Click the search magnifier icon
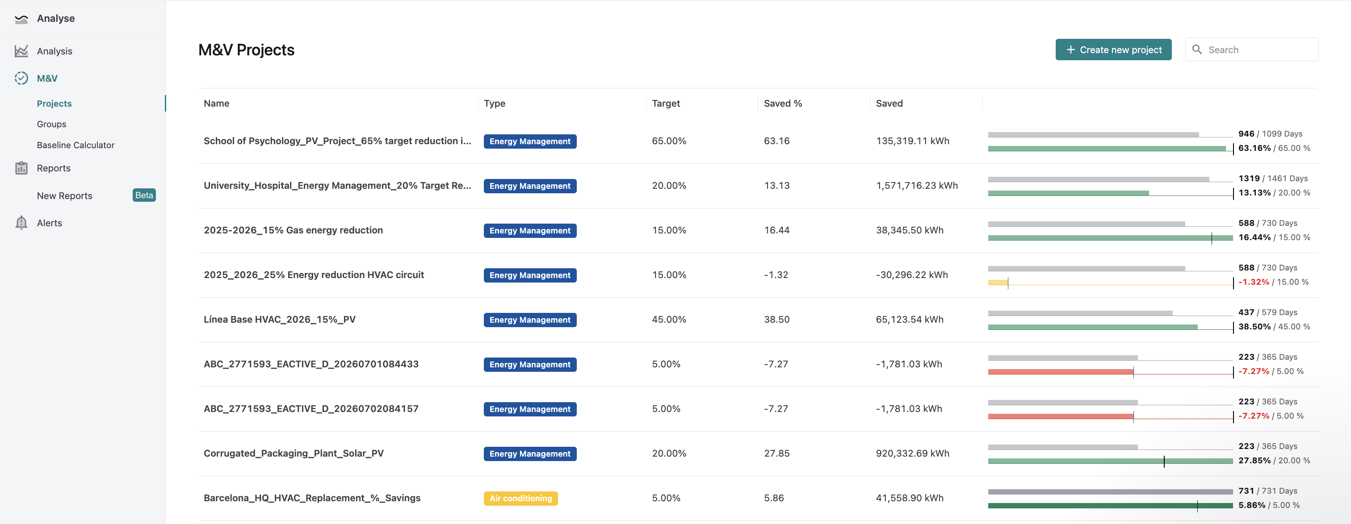The image size is (1351, 524). [1197, 49]
